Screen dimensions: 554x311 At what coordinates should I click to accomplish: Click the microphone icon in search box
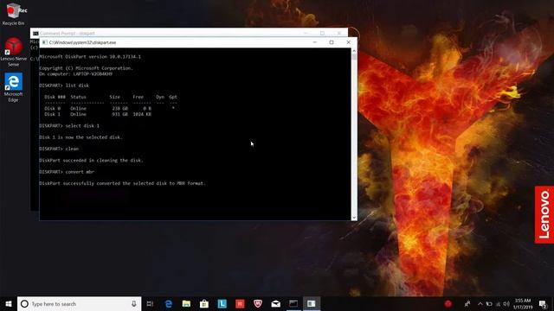click(x=134, y=303)
